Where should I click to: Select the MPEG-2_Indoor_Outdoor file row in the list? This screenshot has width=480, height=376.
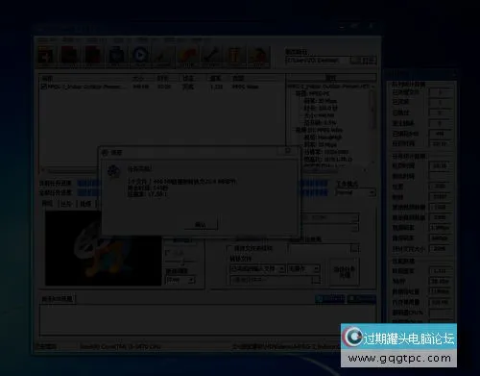coord(161,87)
